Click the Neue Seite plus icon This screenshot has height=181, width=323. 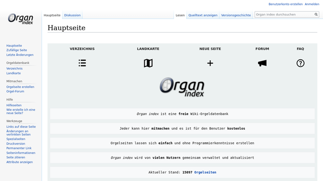(x=210, y=63)
